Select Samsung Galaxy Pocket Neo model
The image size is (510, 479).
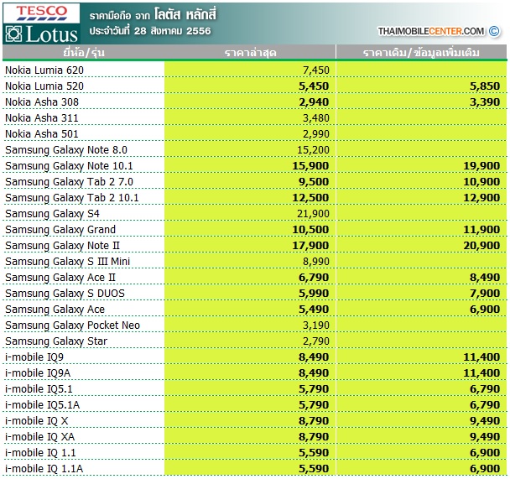click(x=72, y=325)
